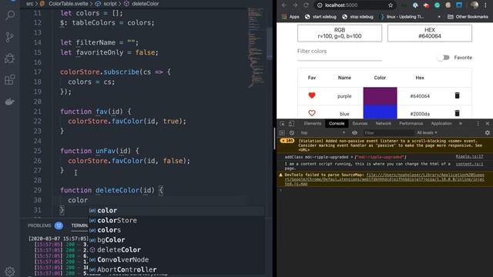This screenshot has height=277, width=493.
Task: Open DevTools customize three-dot menu
Action: click(478, 124)
